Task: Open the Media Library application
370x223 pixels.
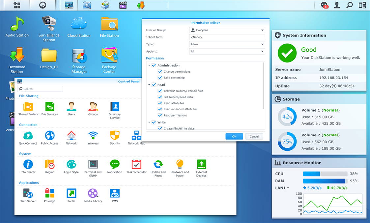Action: point(93,193)
